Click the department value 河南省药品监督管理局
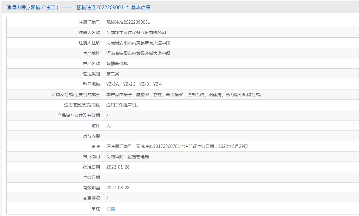 click(128, 157)
